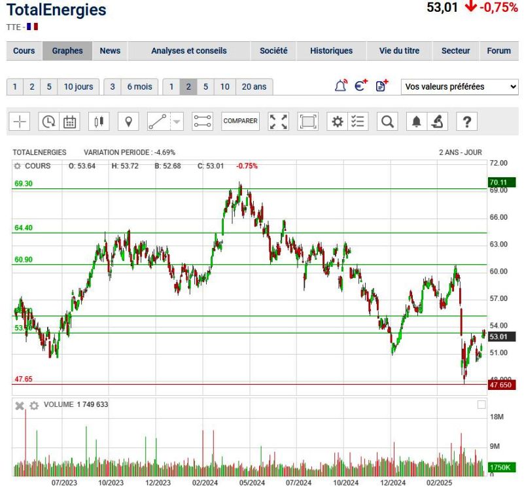The width and height of the screenshot is (524, 490).
Task: Open the indicators checklist
Action: pyautogui.click(x=358, y=121)
